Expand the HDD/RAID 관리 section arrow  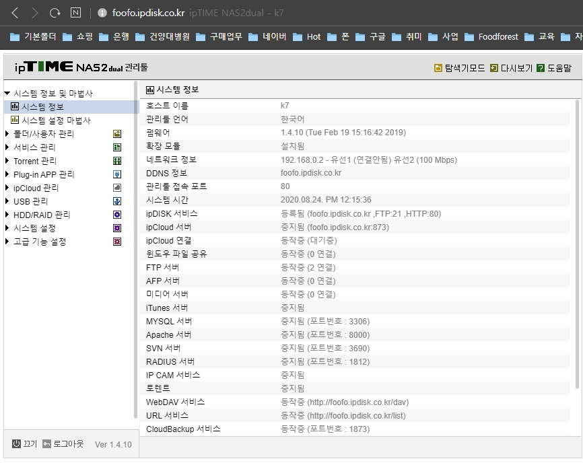[7, 214]
